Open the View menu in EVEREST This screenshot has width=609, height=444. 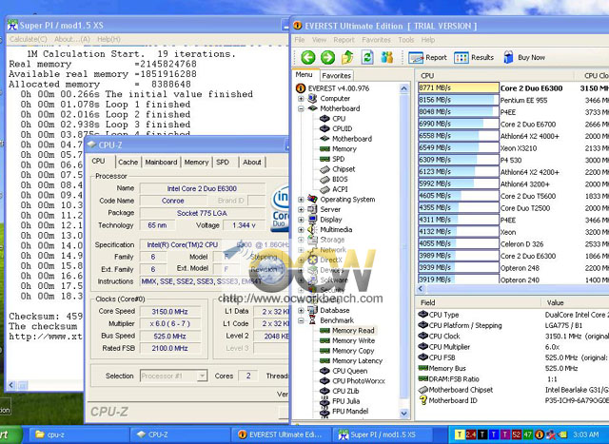[x=319, y=40]
